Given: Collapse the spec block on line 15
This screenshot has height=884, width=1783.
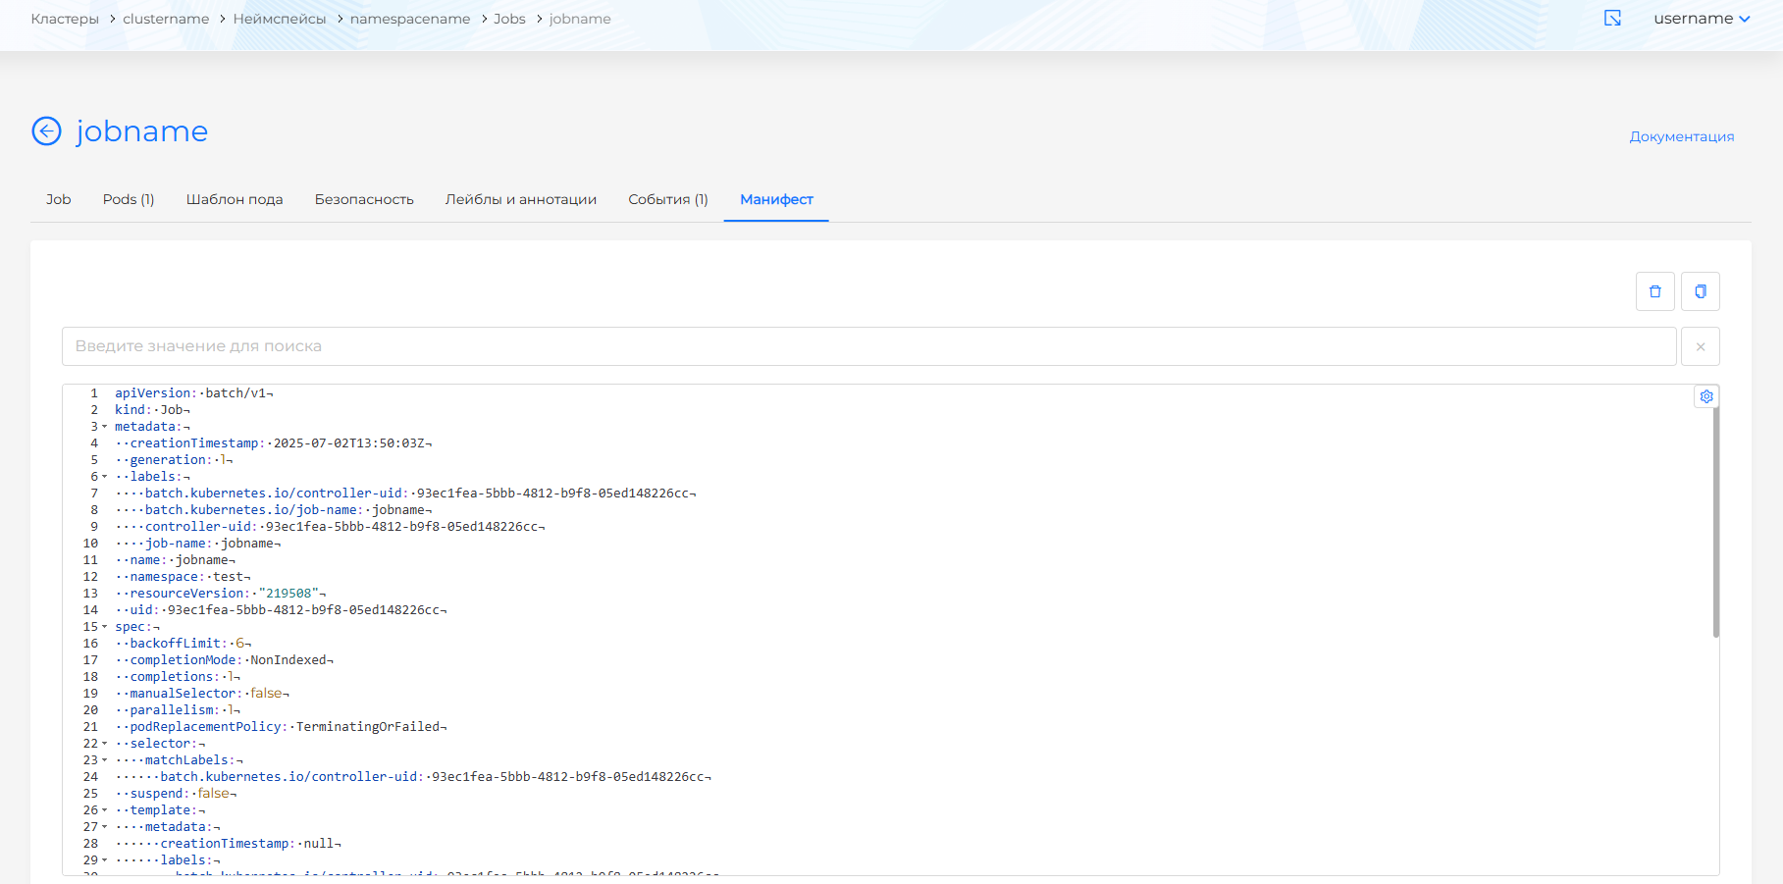Looking at the screenshot, I should [x=104, y=627].
